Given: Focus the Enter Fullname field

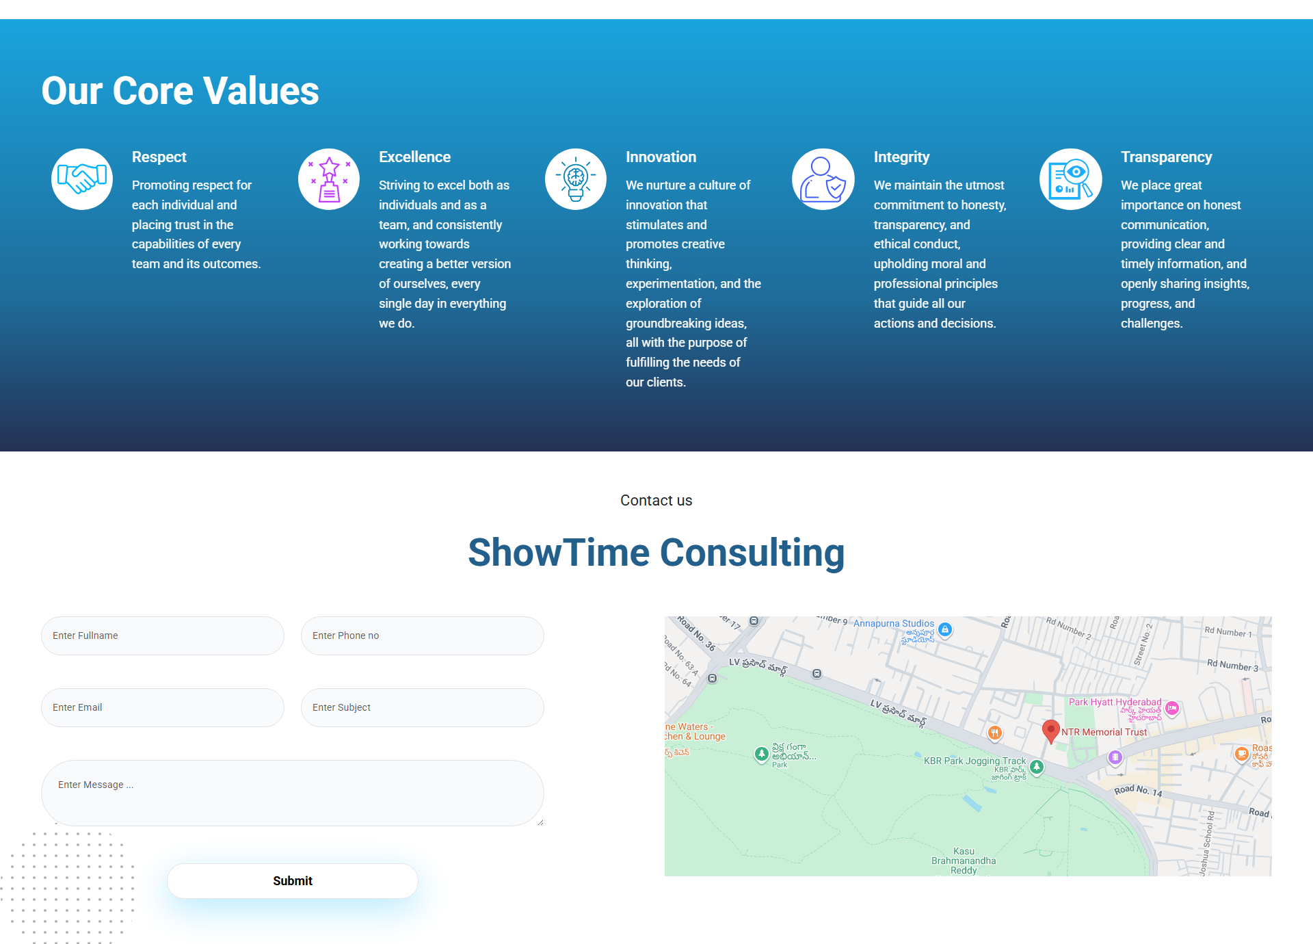Looking at the screenshot, I should tap(163, 635).
